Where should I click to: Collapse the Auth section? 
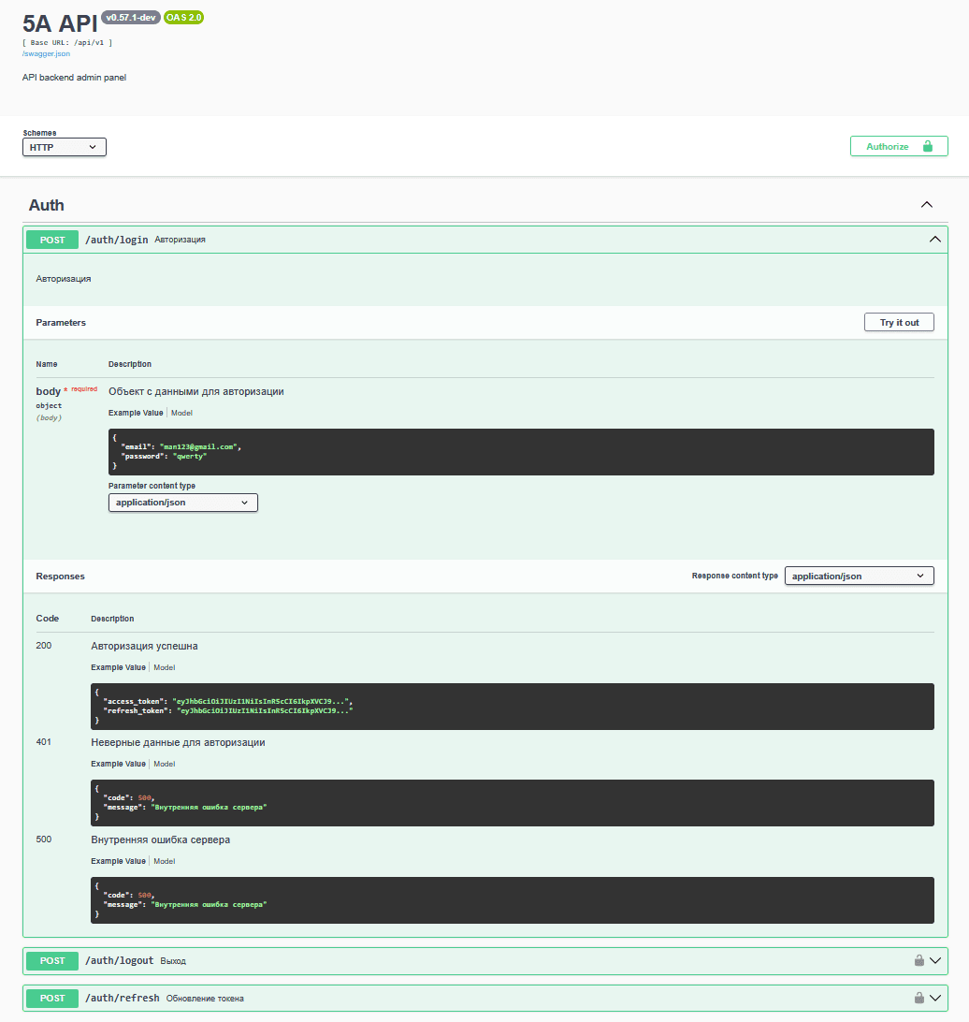pyautogui.click(x=926, y=205)
